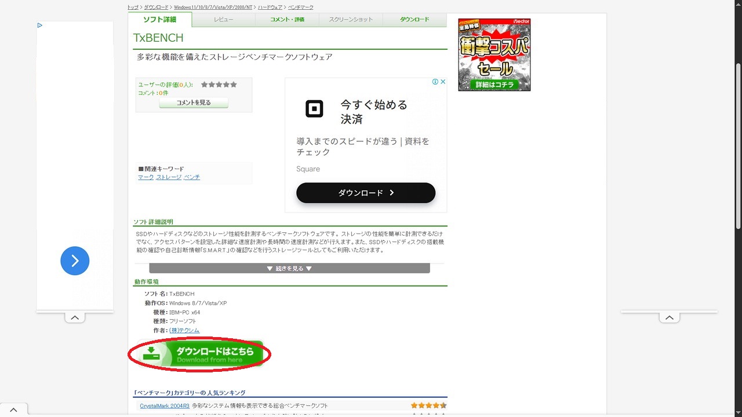The image size is (742, 417).
Task: Click the フリーソフト type value
Action: 183,321
